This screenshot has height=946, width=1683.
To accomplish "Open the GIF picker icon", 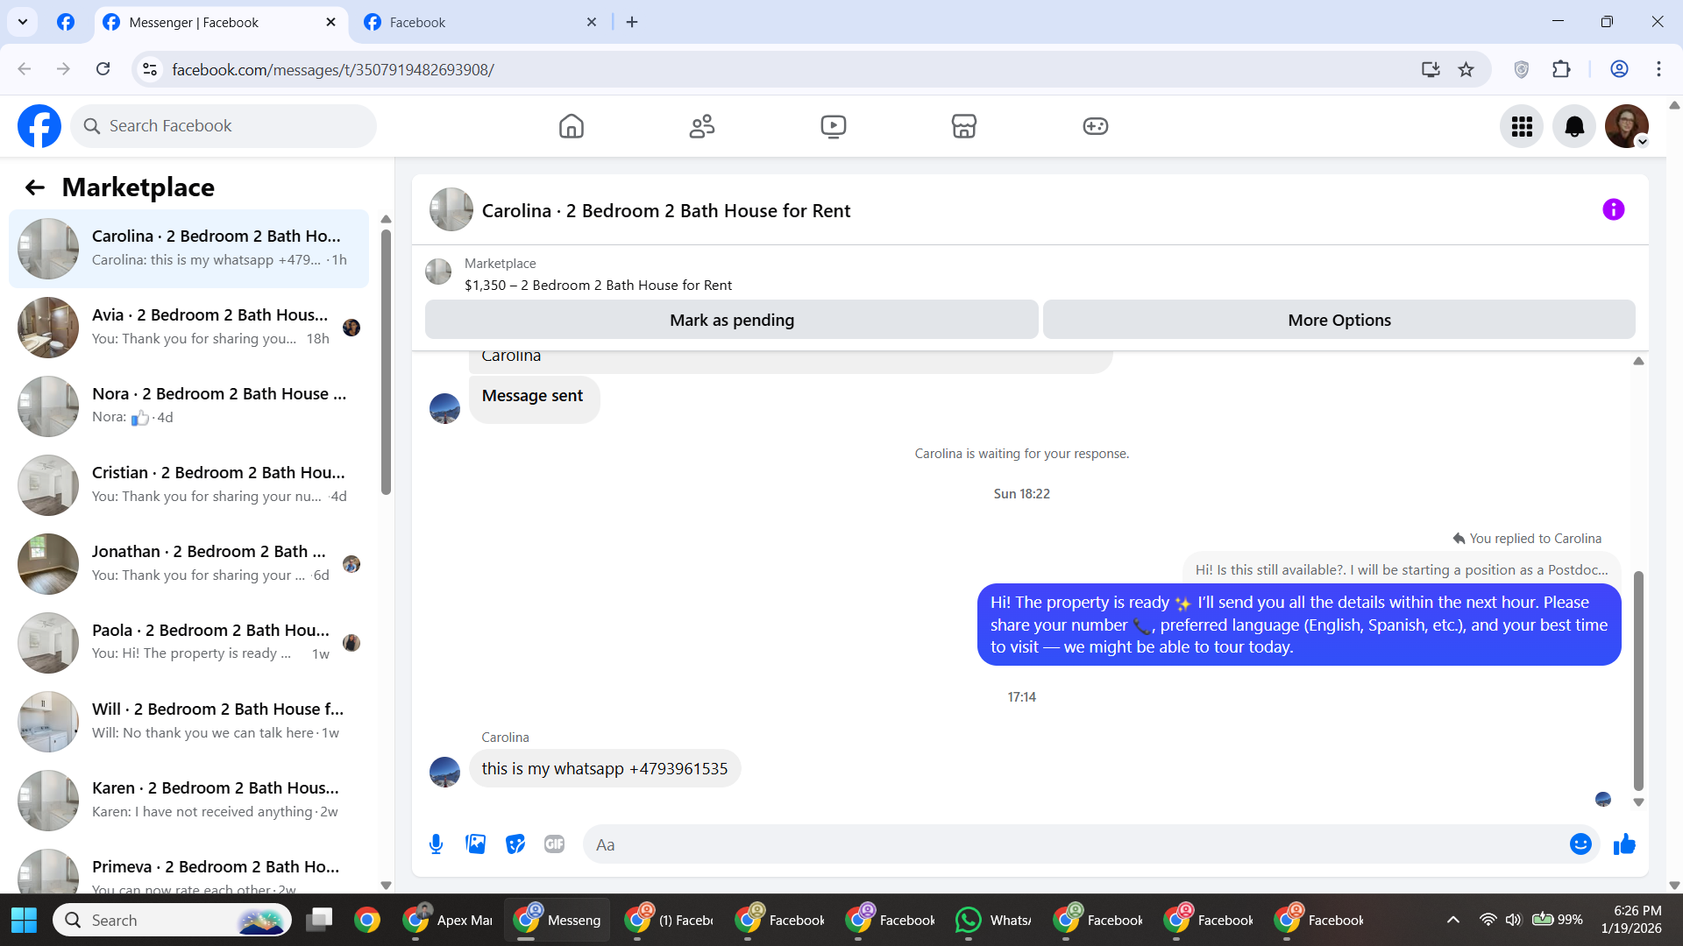I will [x=554, y=844].
